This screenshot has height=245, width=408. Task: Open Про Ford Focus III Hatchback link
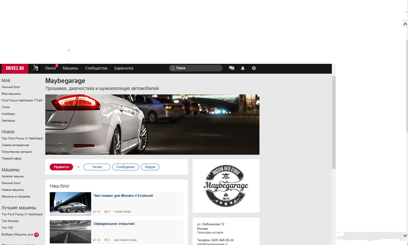click(x=22, y=138)
